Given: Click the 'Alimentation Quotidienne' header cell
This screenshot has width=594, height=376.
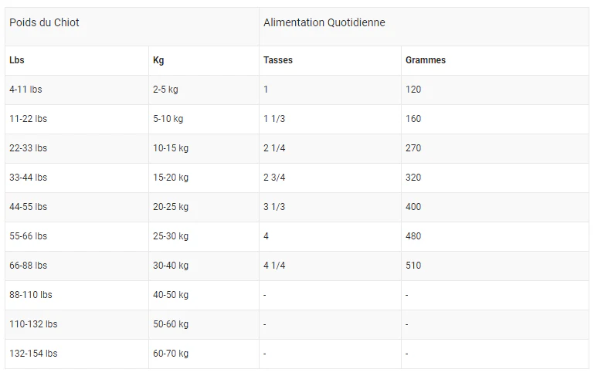Looking at the screenshot, I should (324, 22).
